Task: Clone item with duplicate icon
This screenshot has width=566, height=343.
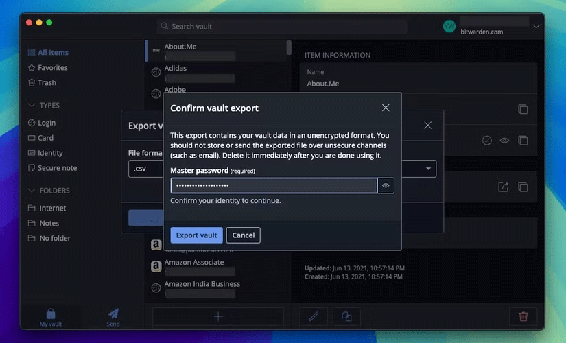Action: tap(346, 317)
